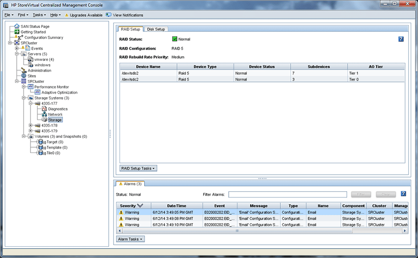The image size is (418, 258).
Task: Sort alarms by Severity column header
Action: 134,206
